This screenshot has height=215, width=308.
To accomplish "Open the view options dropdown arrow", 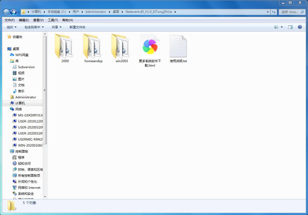I will coord(282,27).
